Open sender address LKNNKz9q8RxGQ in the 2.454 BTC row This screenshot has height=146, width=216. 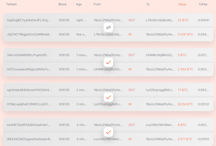click(x=108, y=69)
